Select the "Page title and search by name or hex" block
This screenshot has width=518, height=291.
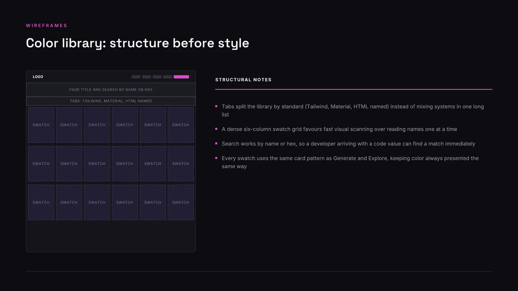pos(111,90)
